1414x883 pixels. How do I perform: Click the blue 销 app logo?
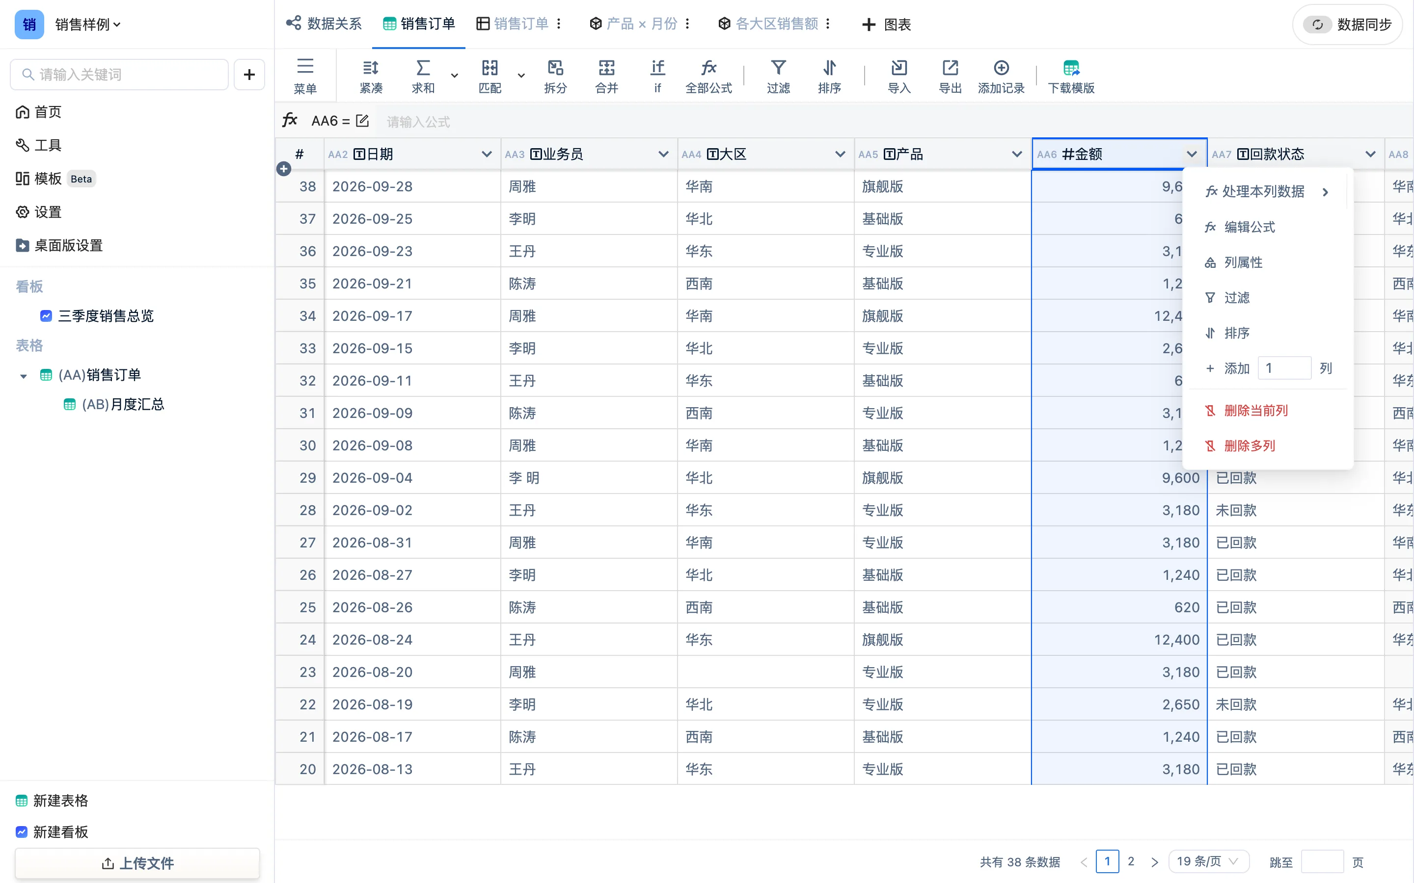point(29,24)
